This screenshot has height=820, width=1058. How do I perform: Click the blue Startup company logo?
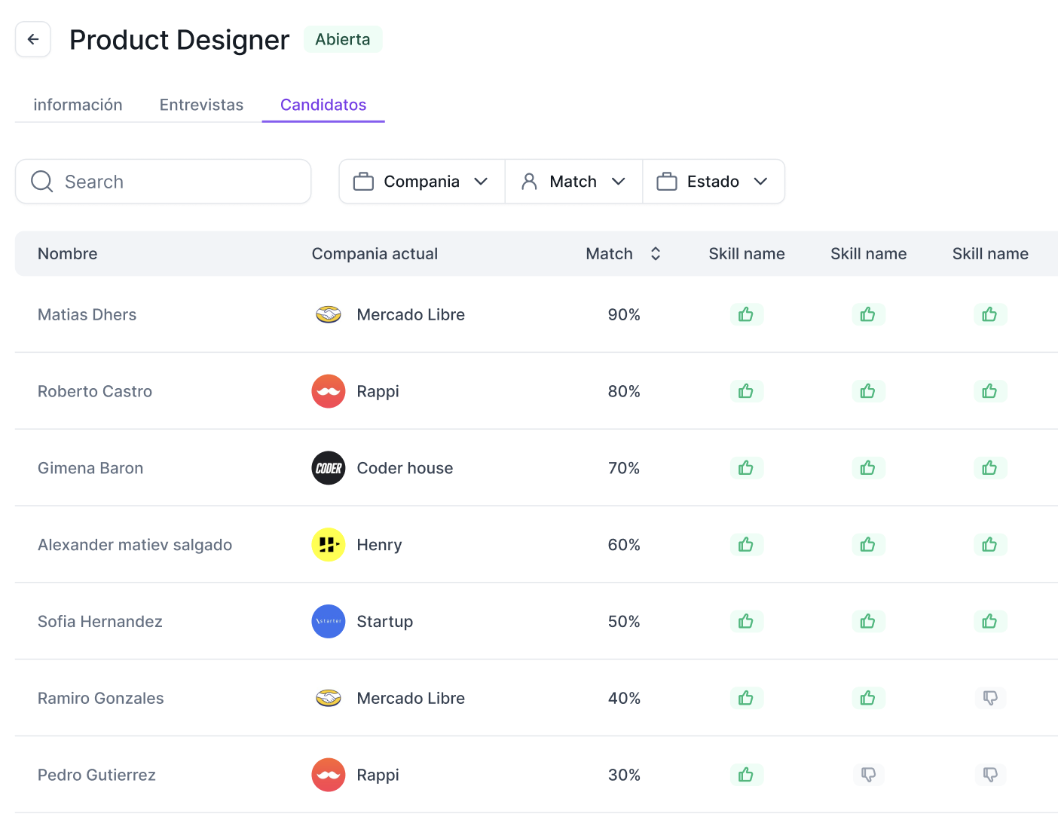328,622
